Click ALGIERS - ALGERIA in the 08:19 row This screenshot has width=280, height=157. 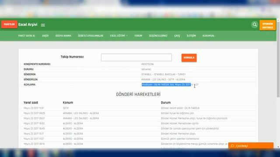click(73, 144)
